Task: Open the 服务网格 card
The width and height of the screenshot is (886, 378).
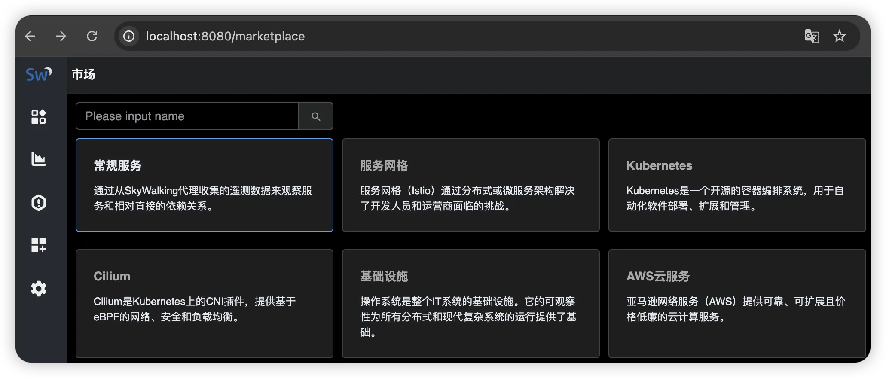Action: 470,185
